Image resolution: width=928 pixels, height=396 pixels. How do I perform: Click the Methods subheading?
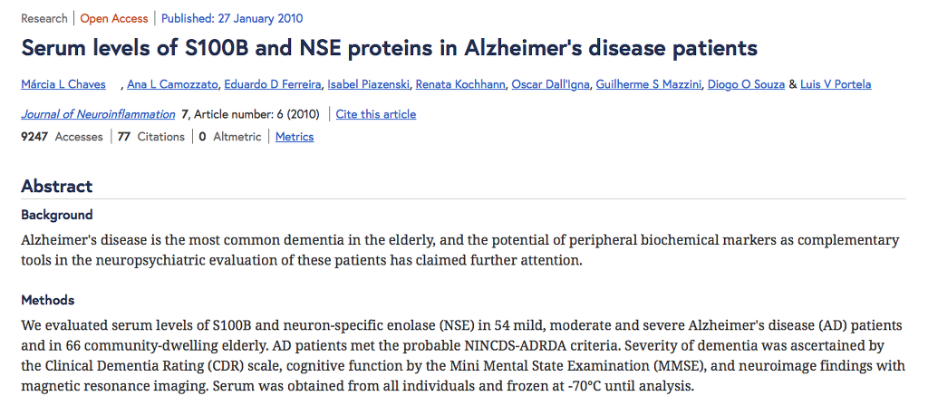(47, 300)
